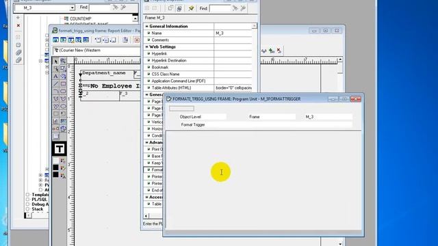Image resolution: width=438 pixels, height=246 pixels.
Task: Select the Rounded Rectangle tool
Action: point(63,91)
